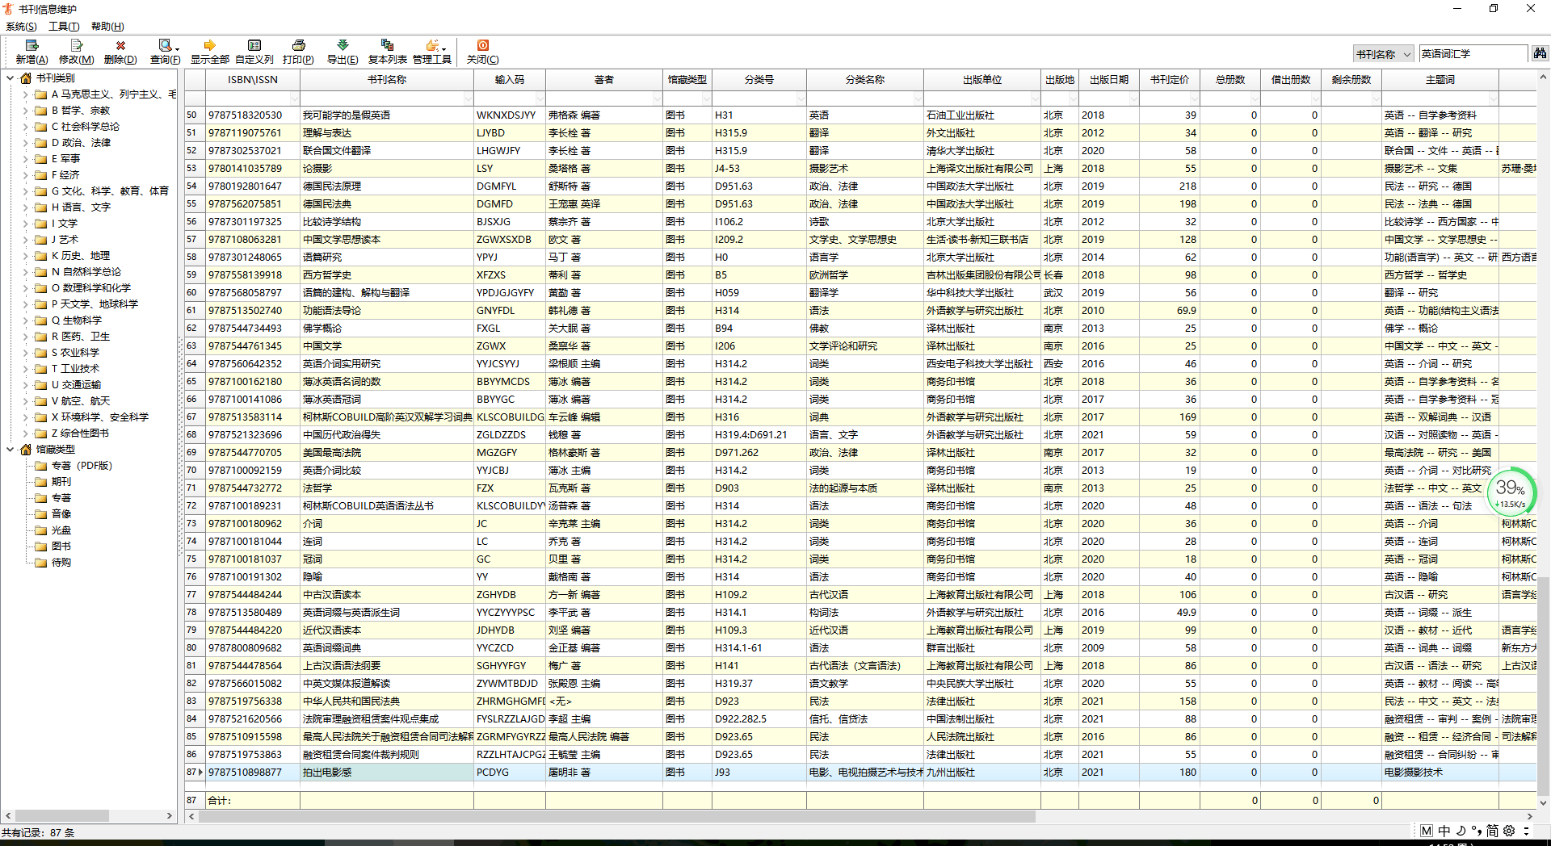
Task: Click the 打印(P) printer icon
Action: [298, 46]
